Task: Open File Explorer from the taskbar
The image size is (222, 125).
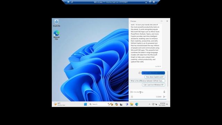Action: (x=132, y=104)
